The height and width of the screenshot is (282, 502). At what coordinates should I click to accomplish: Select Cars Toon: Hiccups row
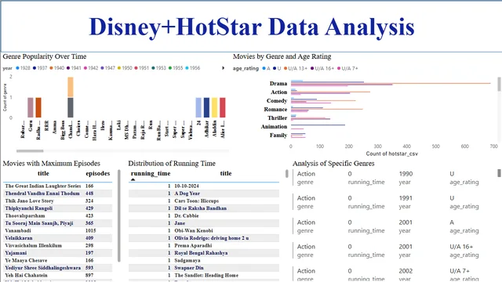204,201
